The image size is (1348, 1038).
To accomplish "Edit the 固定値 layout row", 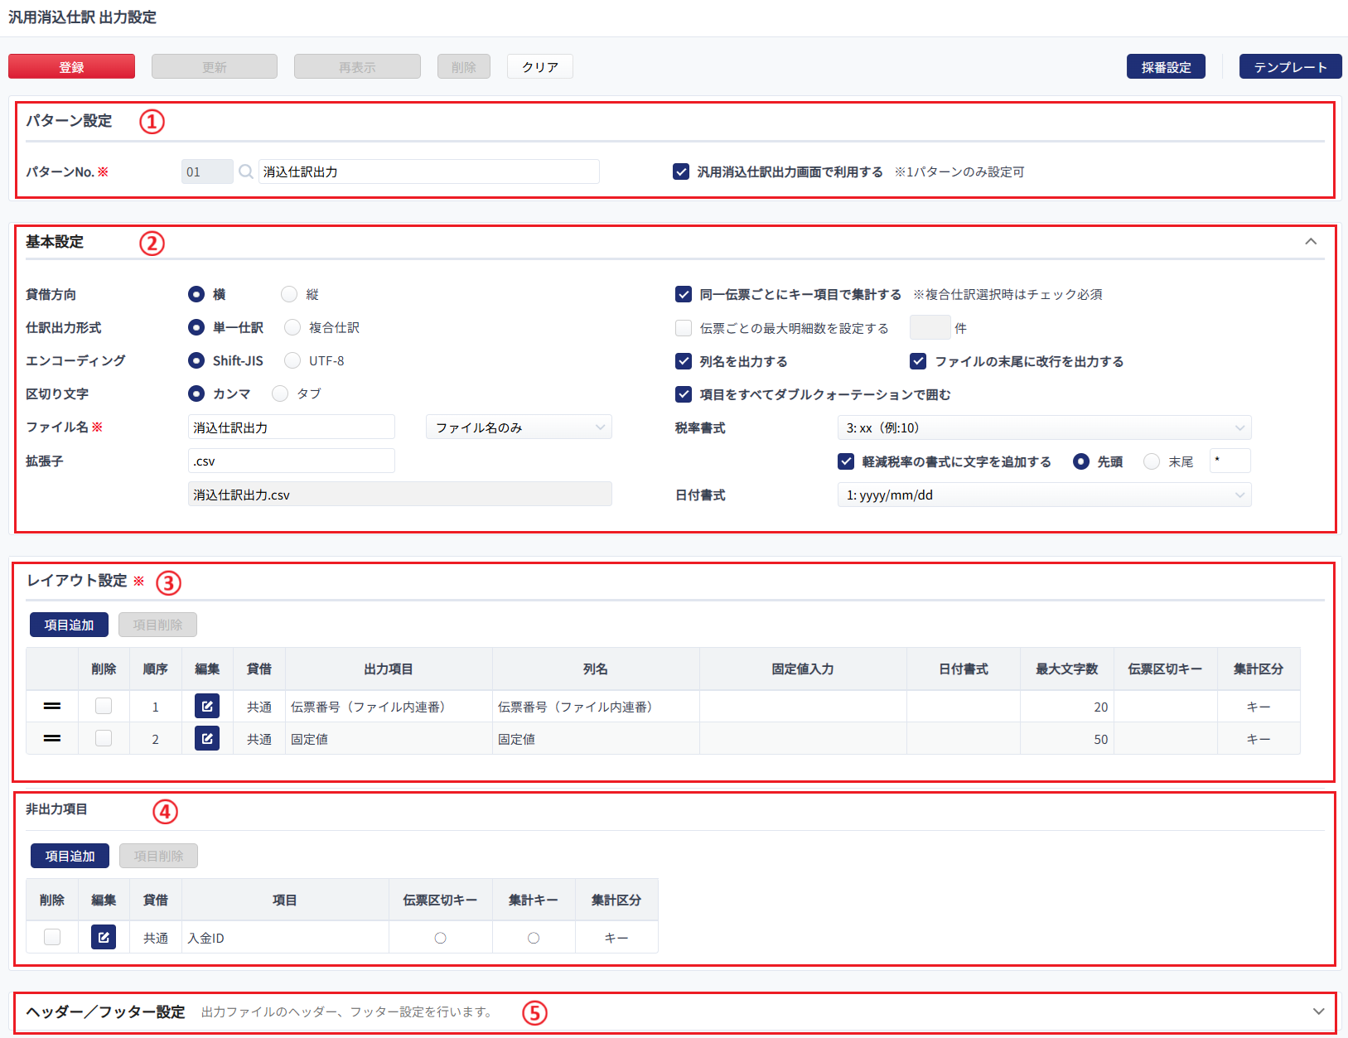I will click(x=207, y=739).
